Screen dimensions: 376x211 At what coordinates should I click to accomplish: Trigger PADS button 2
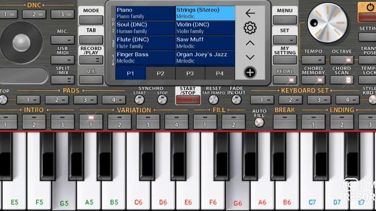click(57, 100)
